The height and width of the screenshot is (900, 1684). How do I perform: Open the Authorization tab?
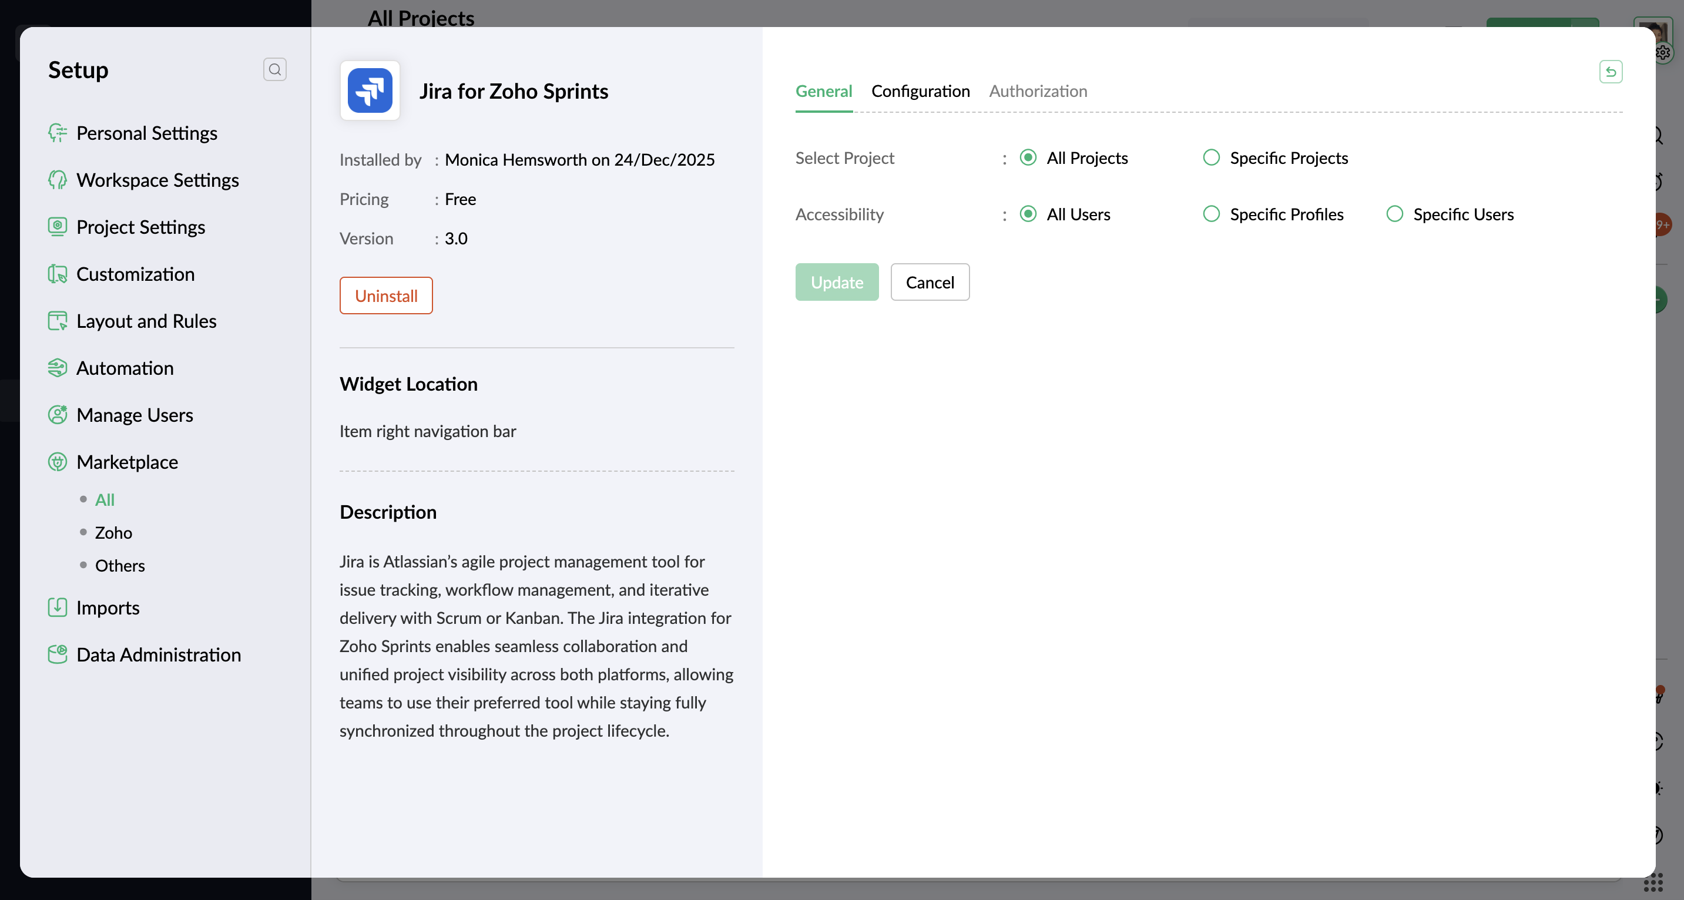tap(1038, 91)
